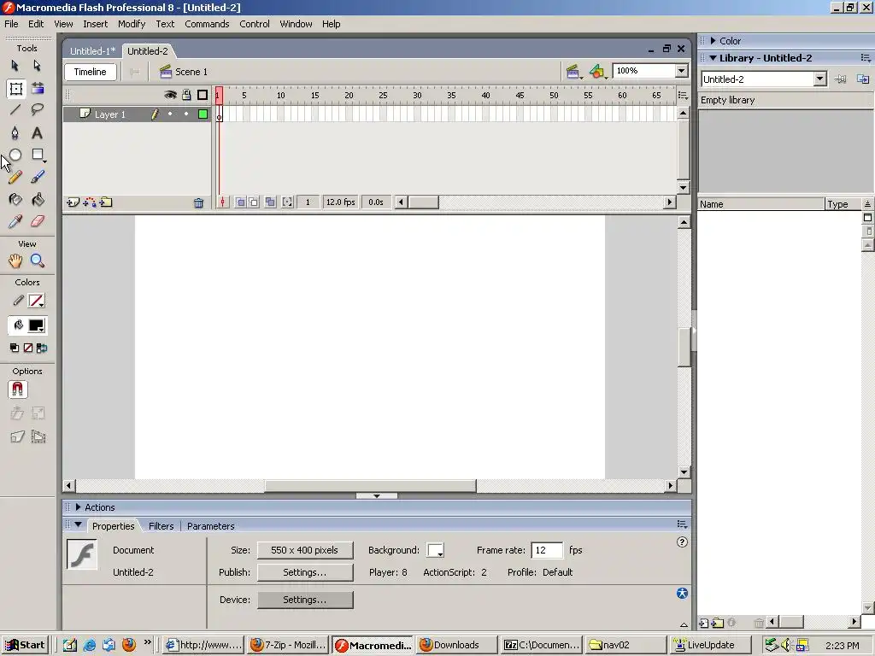Image resolution: width=875 pixels, height=656 pixels.
Task: Select the Gradient Transform tool
Action: pos(38,88)
